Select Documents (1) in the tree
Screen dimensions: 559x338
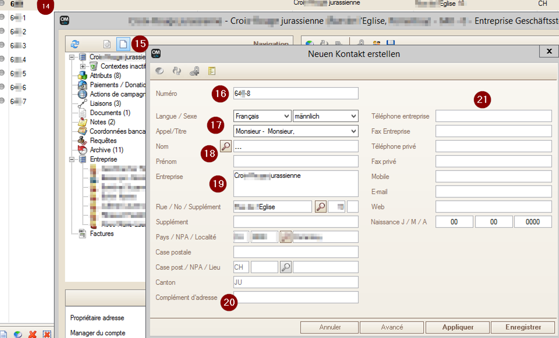[x=110, y=113]
